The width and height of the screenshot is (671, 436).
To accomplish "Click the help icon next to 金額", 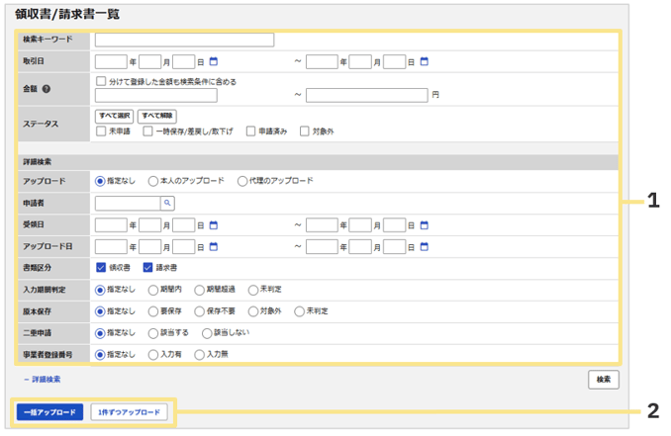I will coord(47,89).
